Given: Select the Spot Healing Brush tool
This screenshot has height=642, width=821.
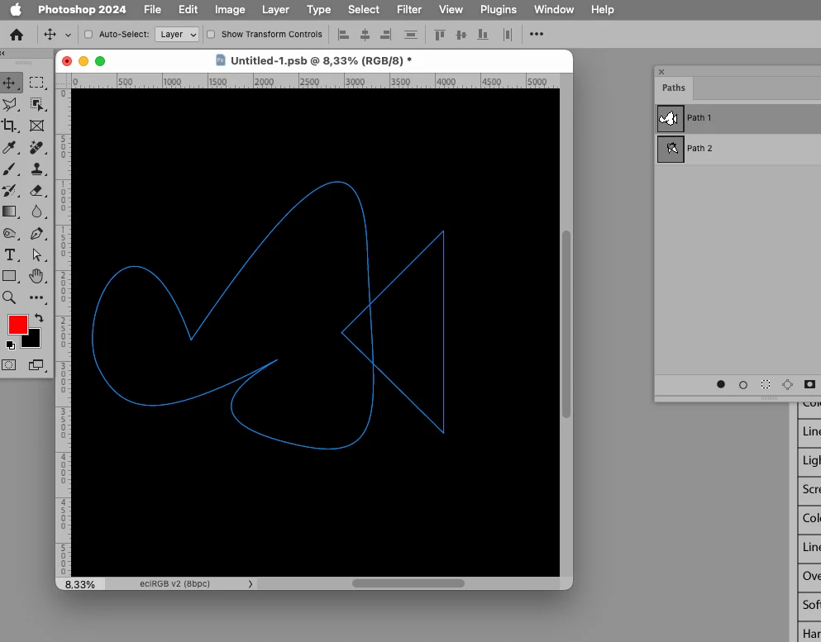Looking at the screenshot, I should click(x=36, y=148).
